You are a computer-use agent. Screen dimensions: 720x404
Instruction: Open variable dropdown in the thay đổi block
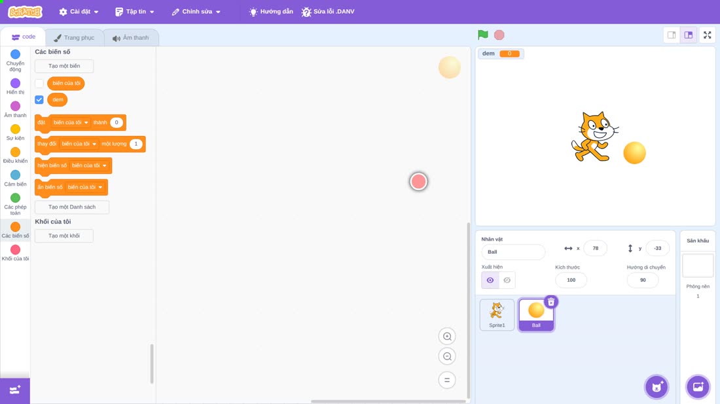click(x=79, y=144)
